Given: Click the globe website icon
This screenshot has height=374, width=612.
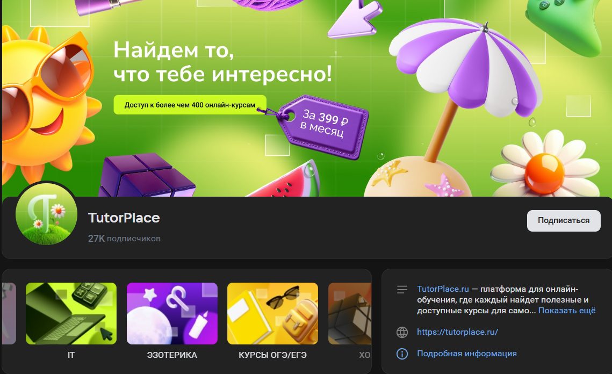Looking at the screenshot, I should tap(402, 332).
